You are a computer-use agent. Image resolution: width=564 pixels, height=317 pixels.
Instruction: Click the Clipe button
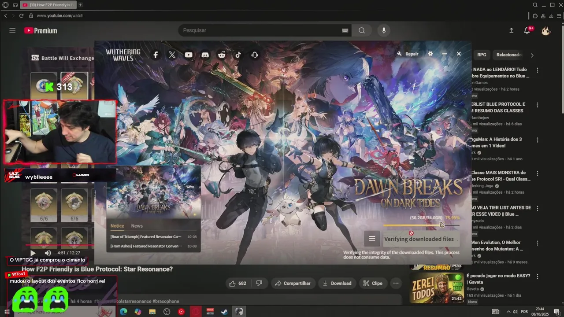[373, 283]
